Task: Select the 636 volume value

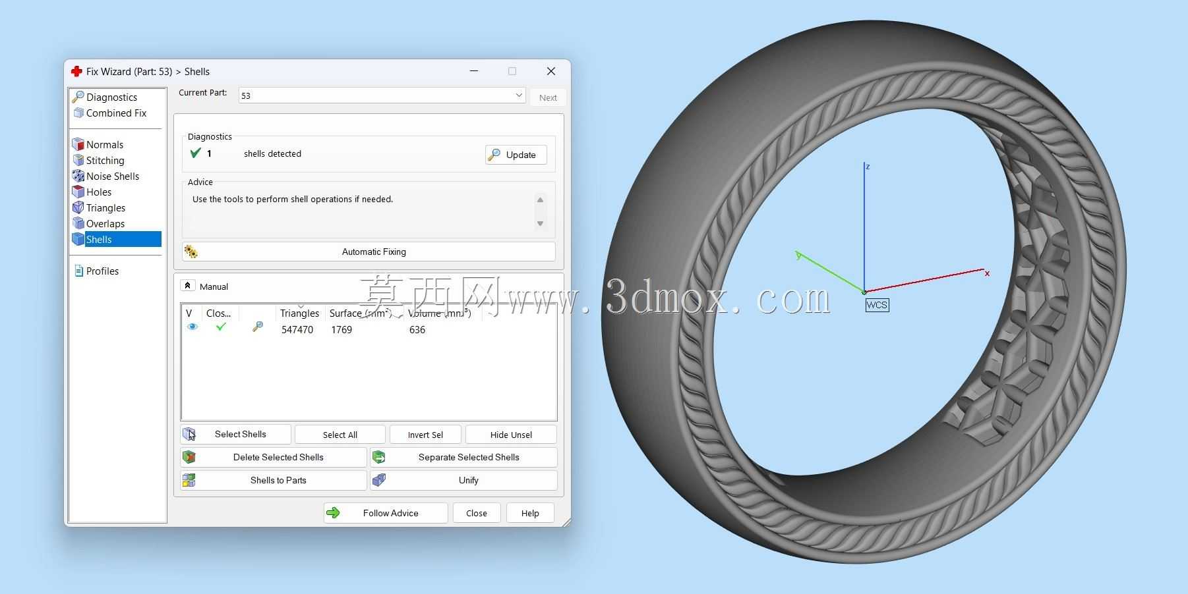Action: click(x=417, y=330)
